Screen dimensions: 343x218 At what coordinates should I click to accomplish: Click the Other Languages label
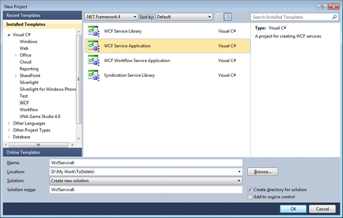[x=29, y=124]
